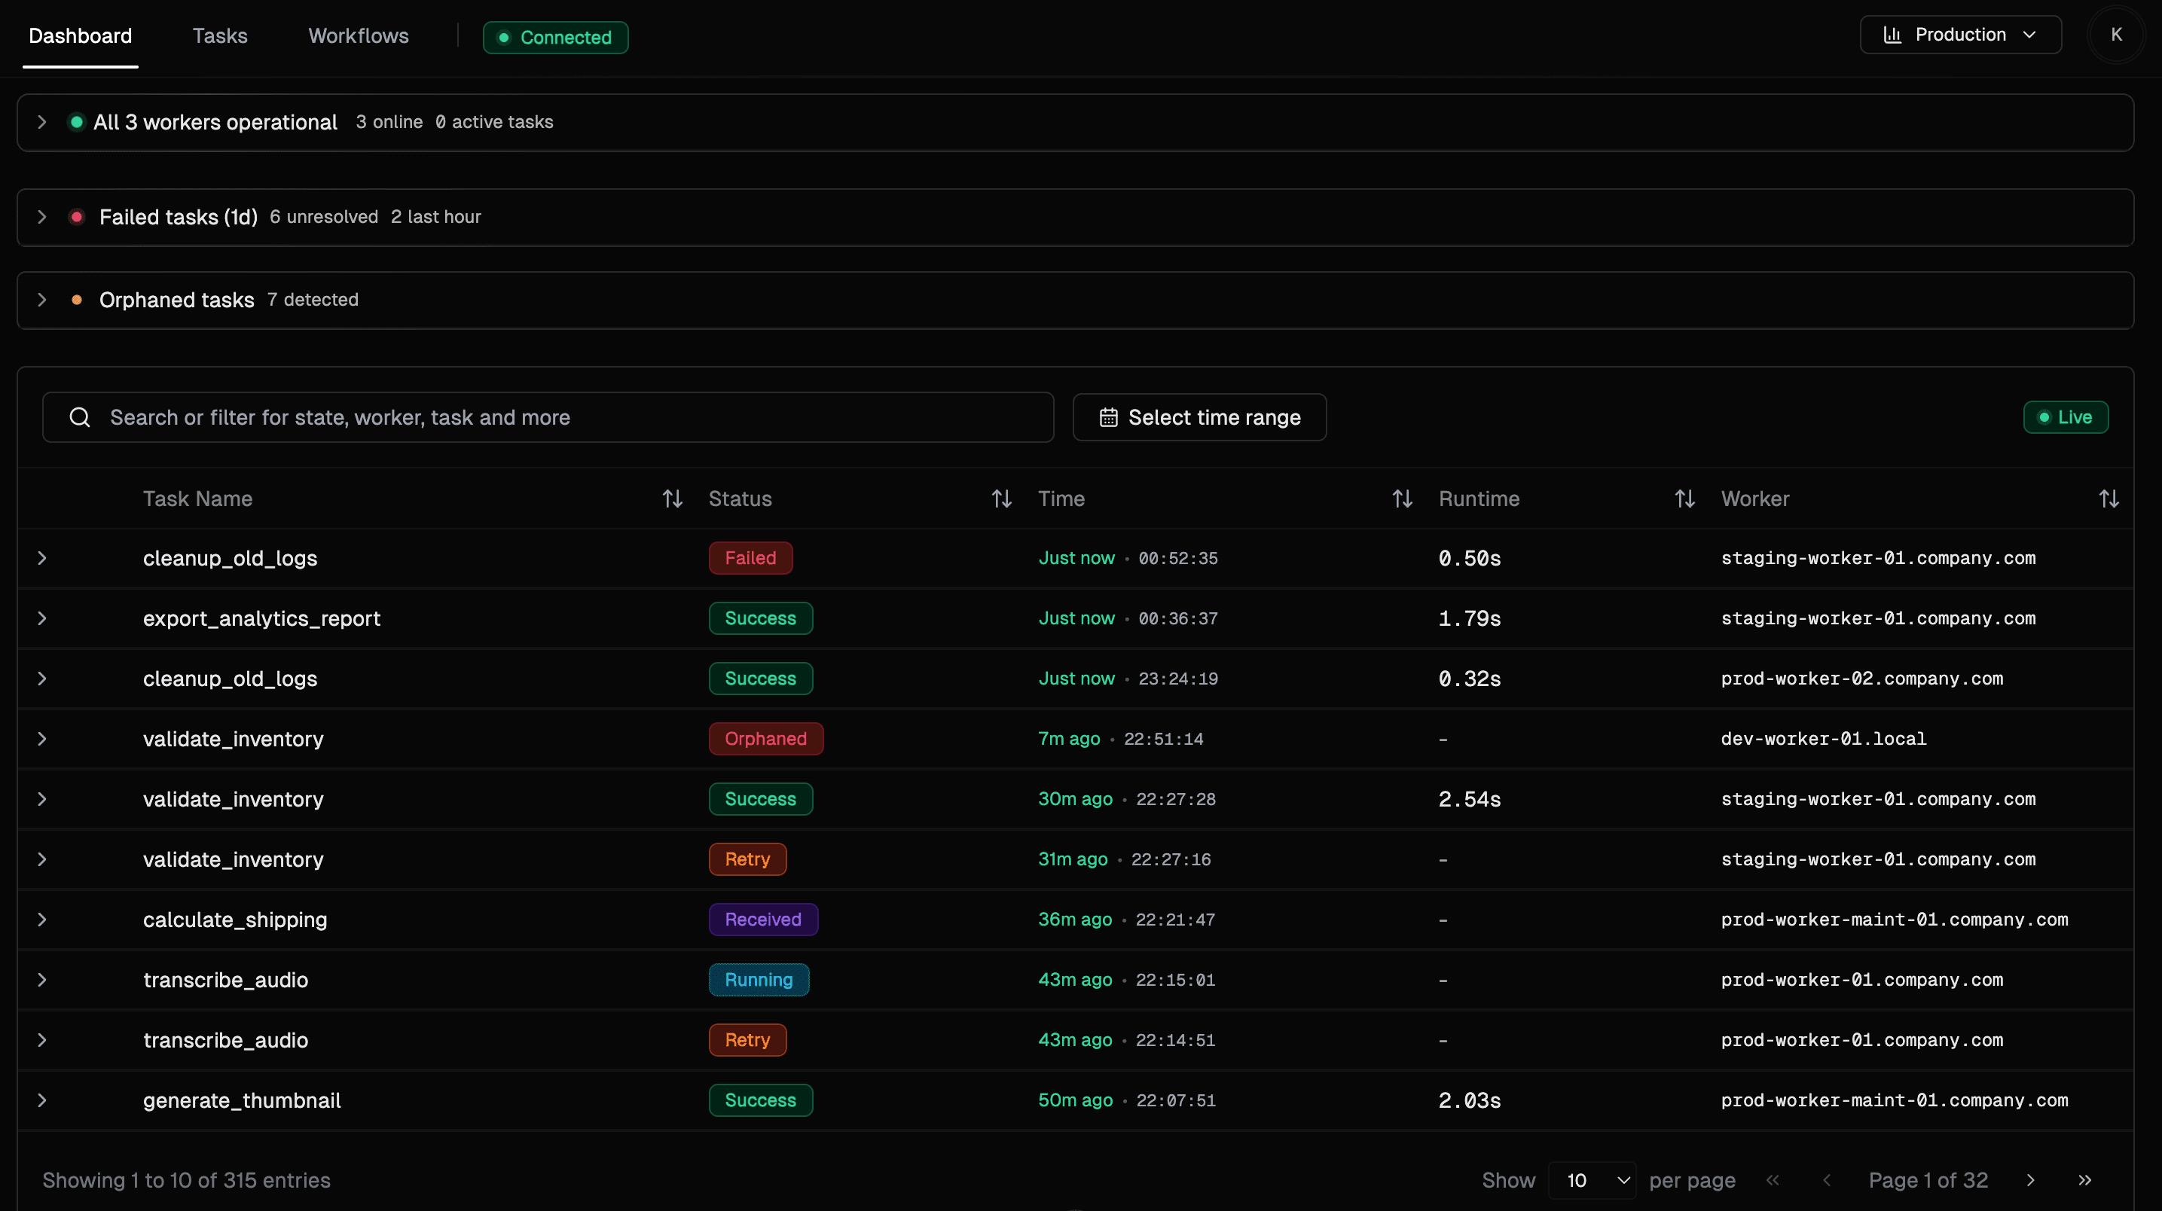Screen dimensions: 2162x1211
Task: Open the Workflows tab
Action: [x=359, y=35]
